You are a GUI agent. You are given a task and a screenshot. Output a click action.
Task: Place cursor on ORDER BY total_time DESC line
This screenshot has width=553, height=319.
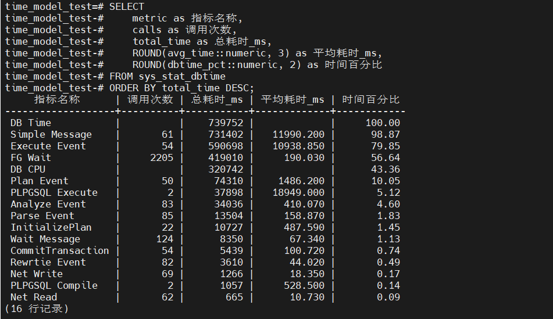coord(181,88)
